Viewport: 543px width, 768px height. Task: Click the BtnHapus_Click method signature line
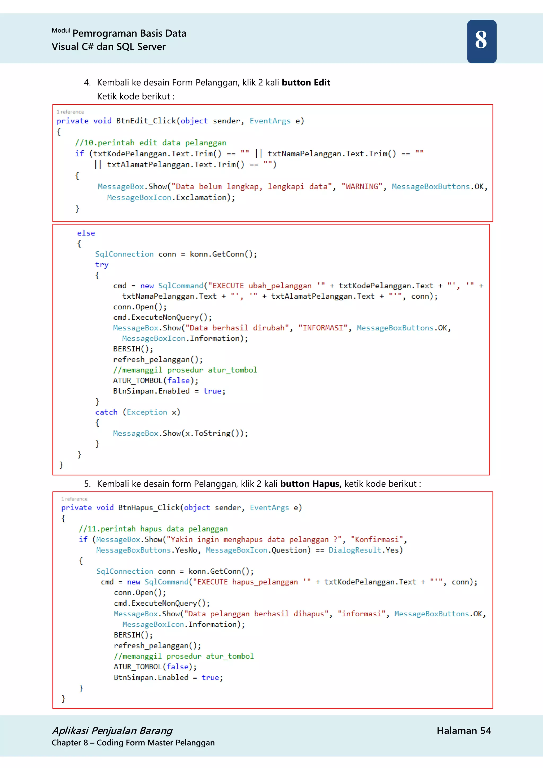click(182, 507)
